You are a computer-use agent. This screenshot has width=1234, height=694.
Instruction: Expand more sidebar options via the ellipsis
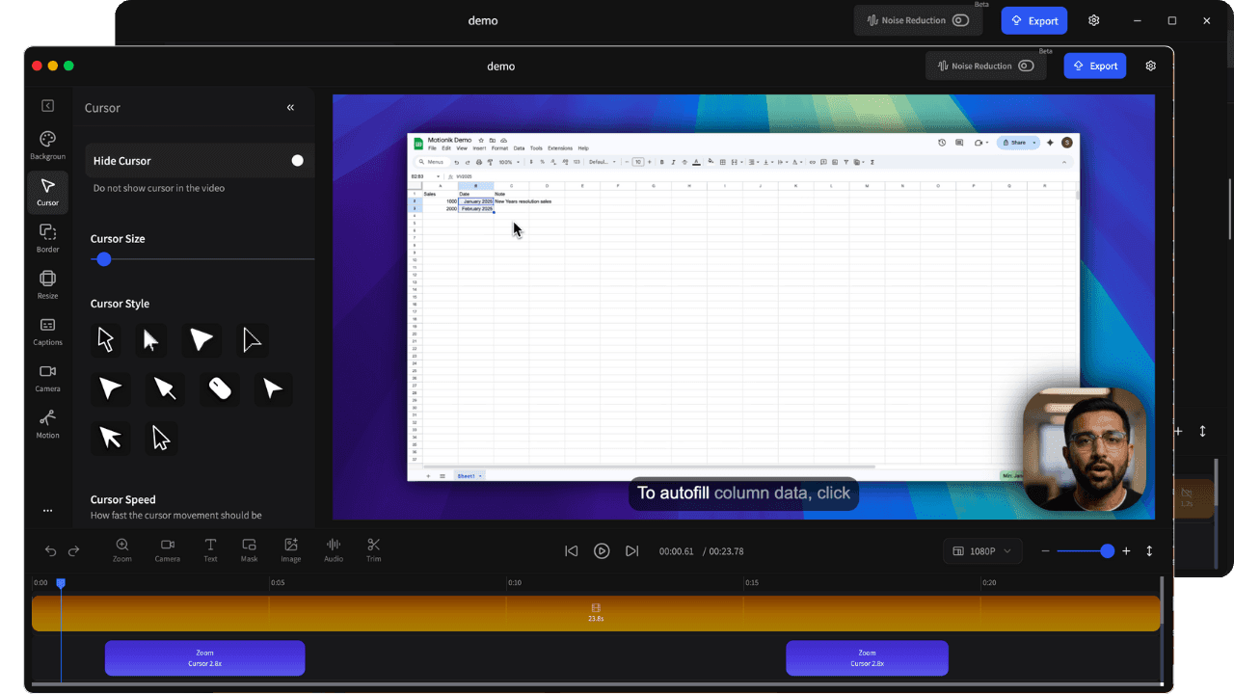(47, 510)
